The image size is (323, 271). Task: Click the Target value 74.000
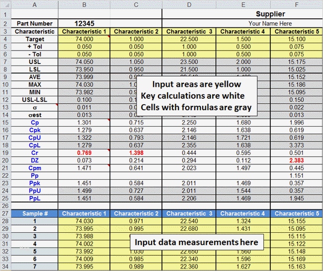tap(84, 39)
